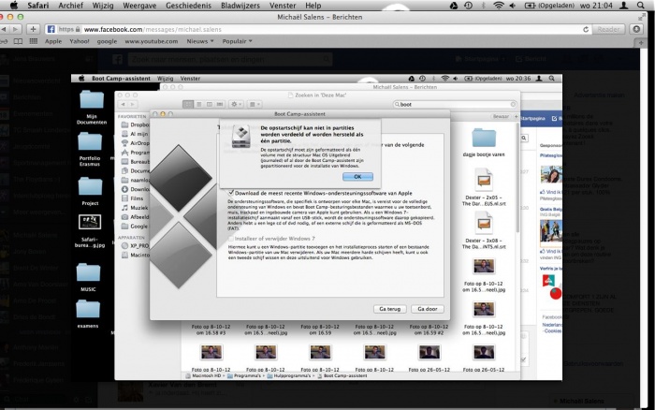Expand the Populair bookmarks dropdown
Image resolution: width=655 pixels, height=410 pixels.
(237, 41)
